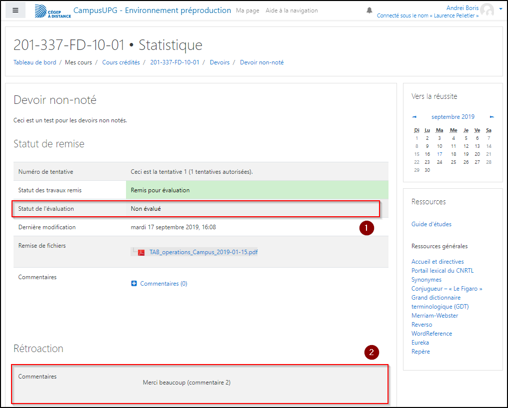Expand comments with the plus icon
The width and height of the screenshot is (508, 408).
134,284
